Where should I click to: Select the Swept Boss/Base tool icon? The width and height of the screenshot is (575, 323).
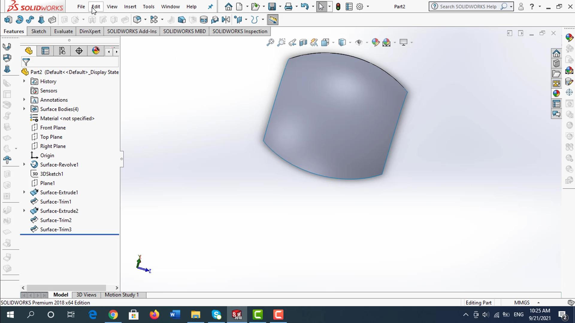tap(30, 20)
